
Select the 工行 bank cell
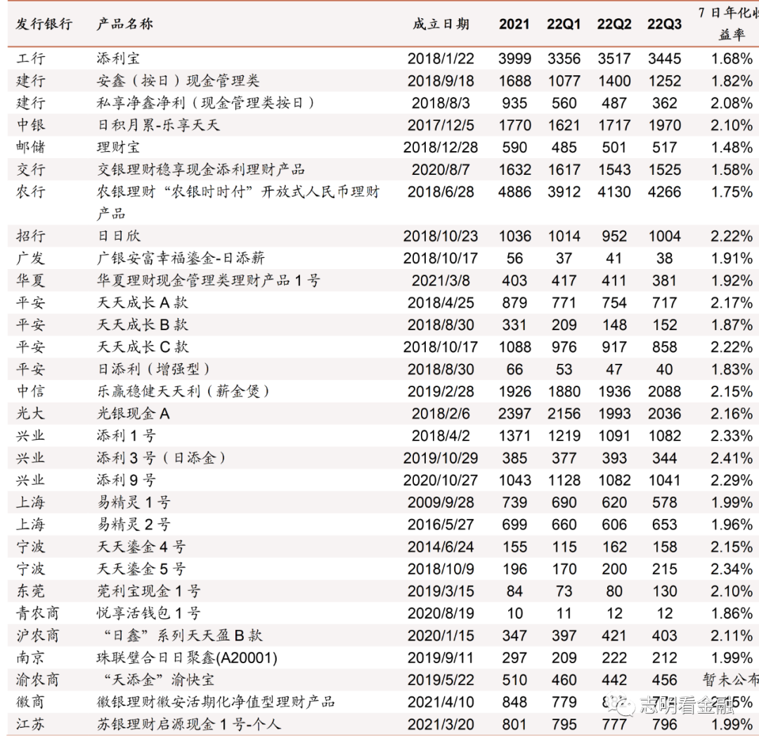30,58
